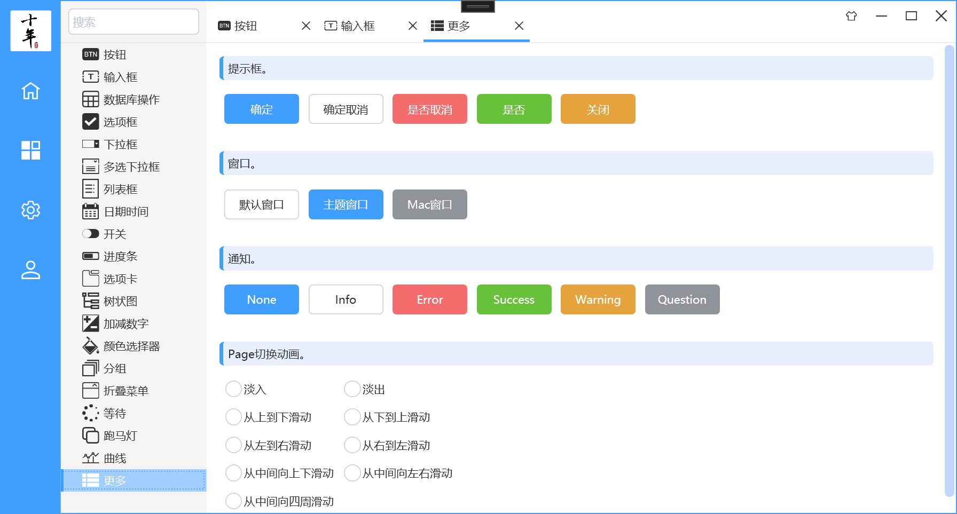This screenshot has width=957, height=514.
Task: Open a Mac窗口 themed window
Action: click(x=429, y=204)
